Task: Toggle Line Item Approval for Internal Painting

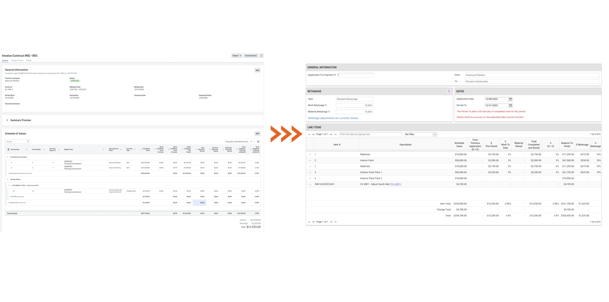Action: [53, 162]
